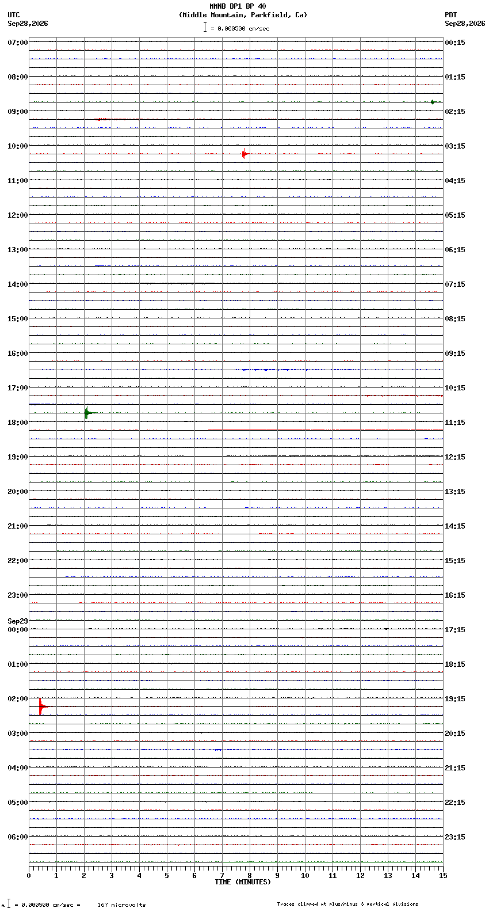Click the 17:00 UTC row label
Screen dimensions: 489x912
(x=17, y=388)
